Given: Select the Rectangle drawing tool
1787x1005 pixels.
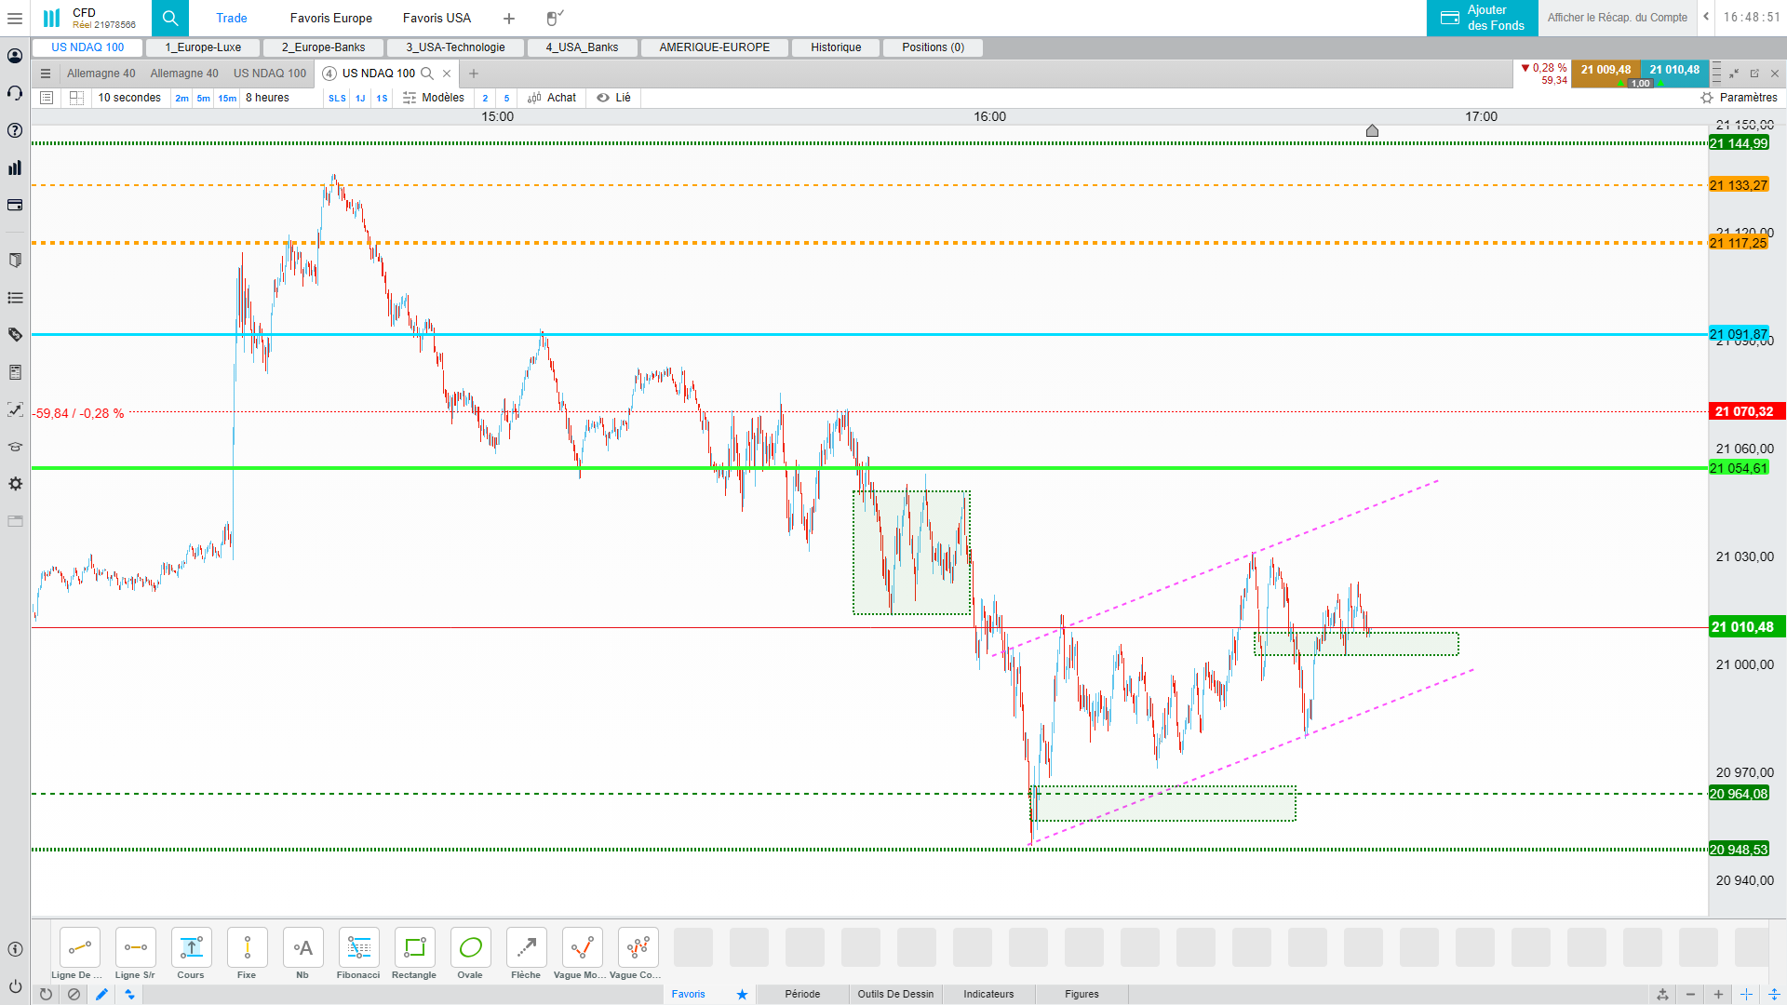Looking at the screenshot, I should [x=414, y=948].
